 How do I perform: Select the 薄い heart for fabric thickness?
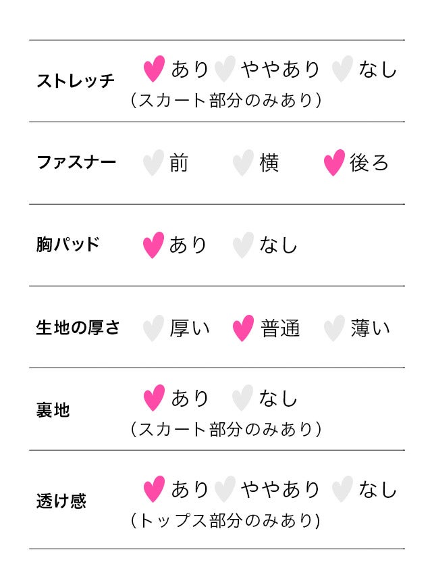(334, 328)
